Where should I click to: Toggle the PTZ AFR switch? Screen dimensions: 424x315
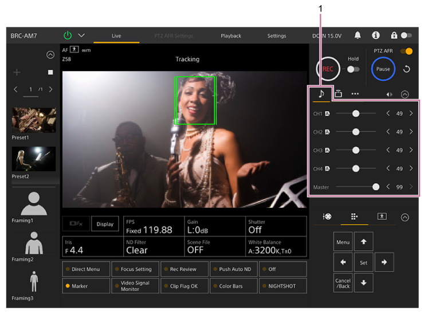coord(406,51)
